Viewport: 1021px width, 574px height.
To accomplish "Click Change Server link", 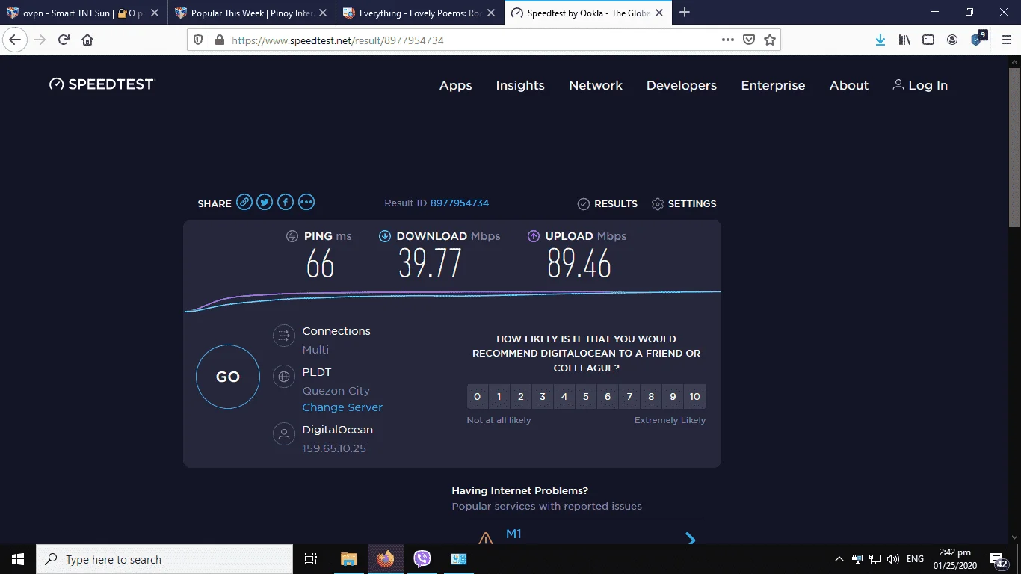I will tap(342, 407).
